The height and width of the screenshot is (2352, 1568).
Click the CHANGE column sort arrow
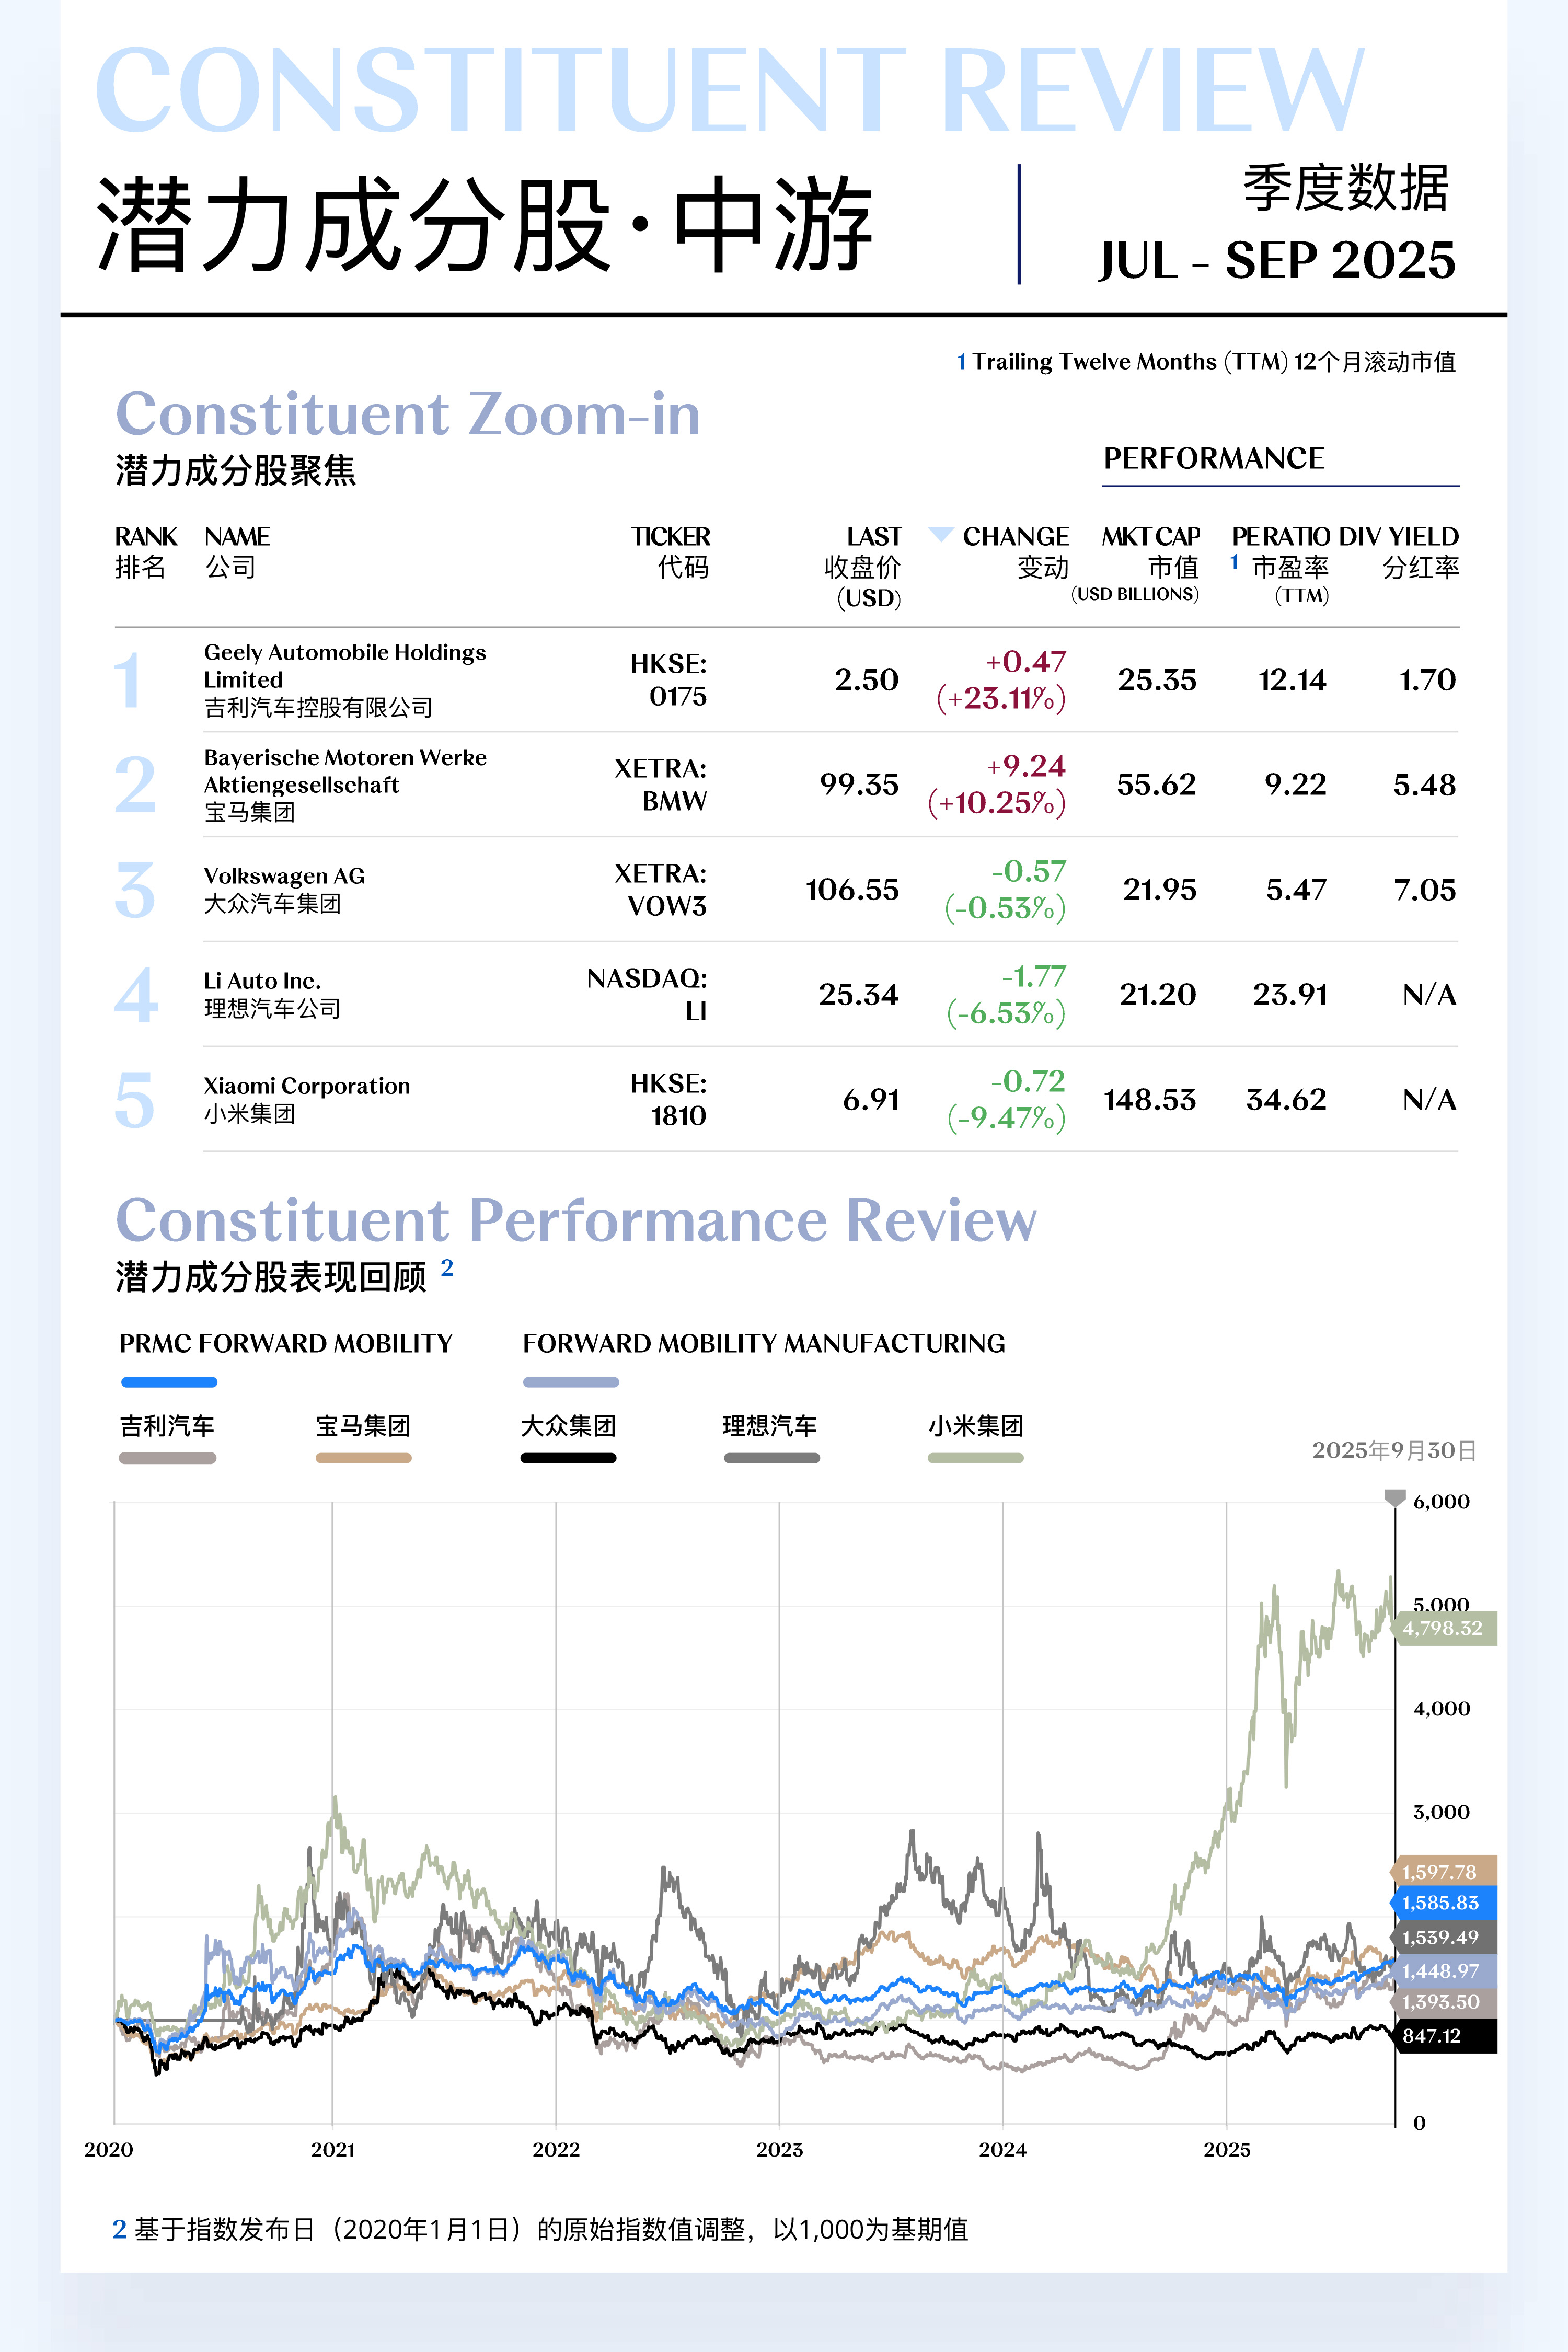tap(940, 535)
